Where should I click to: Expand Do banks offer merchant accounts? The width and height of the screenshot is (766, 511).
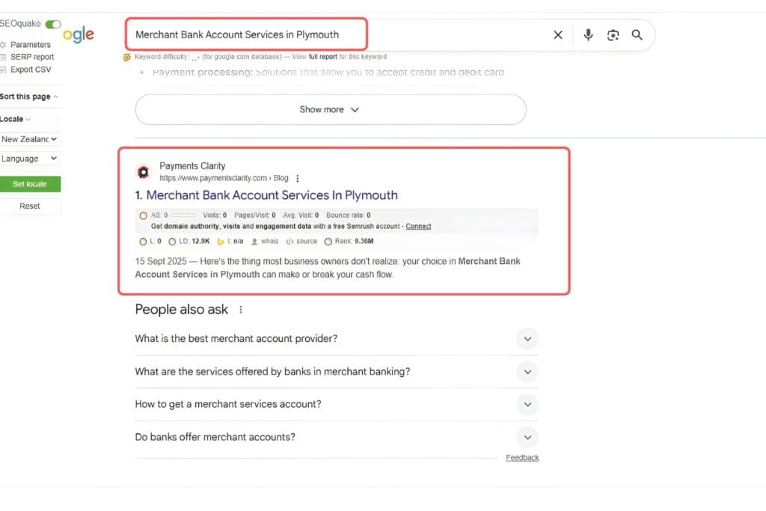[337, 437]
